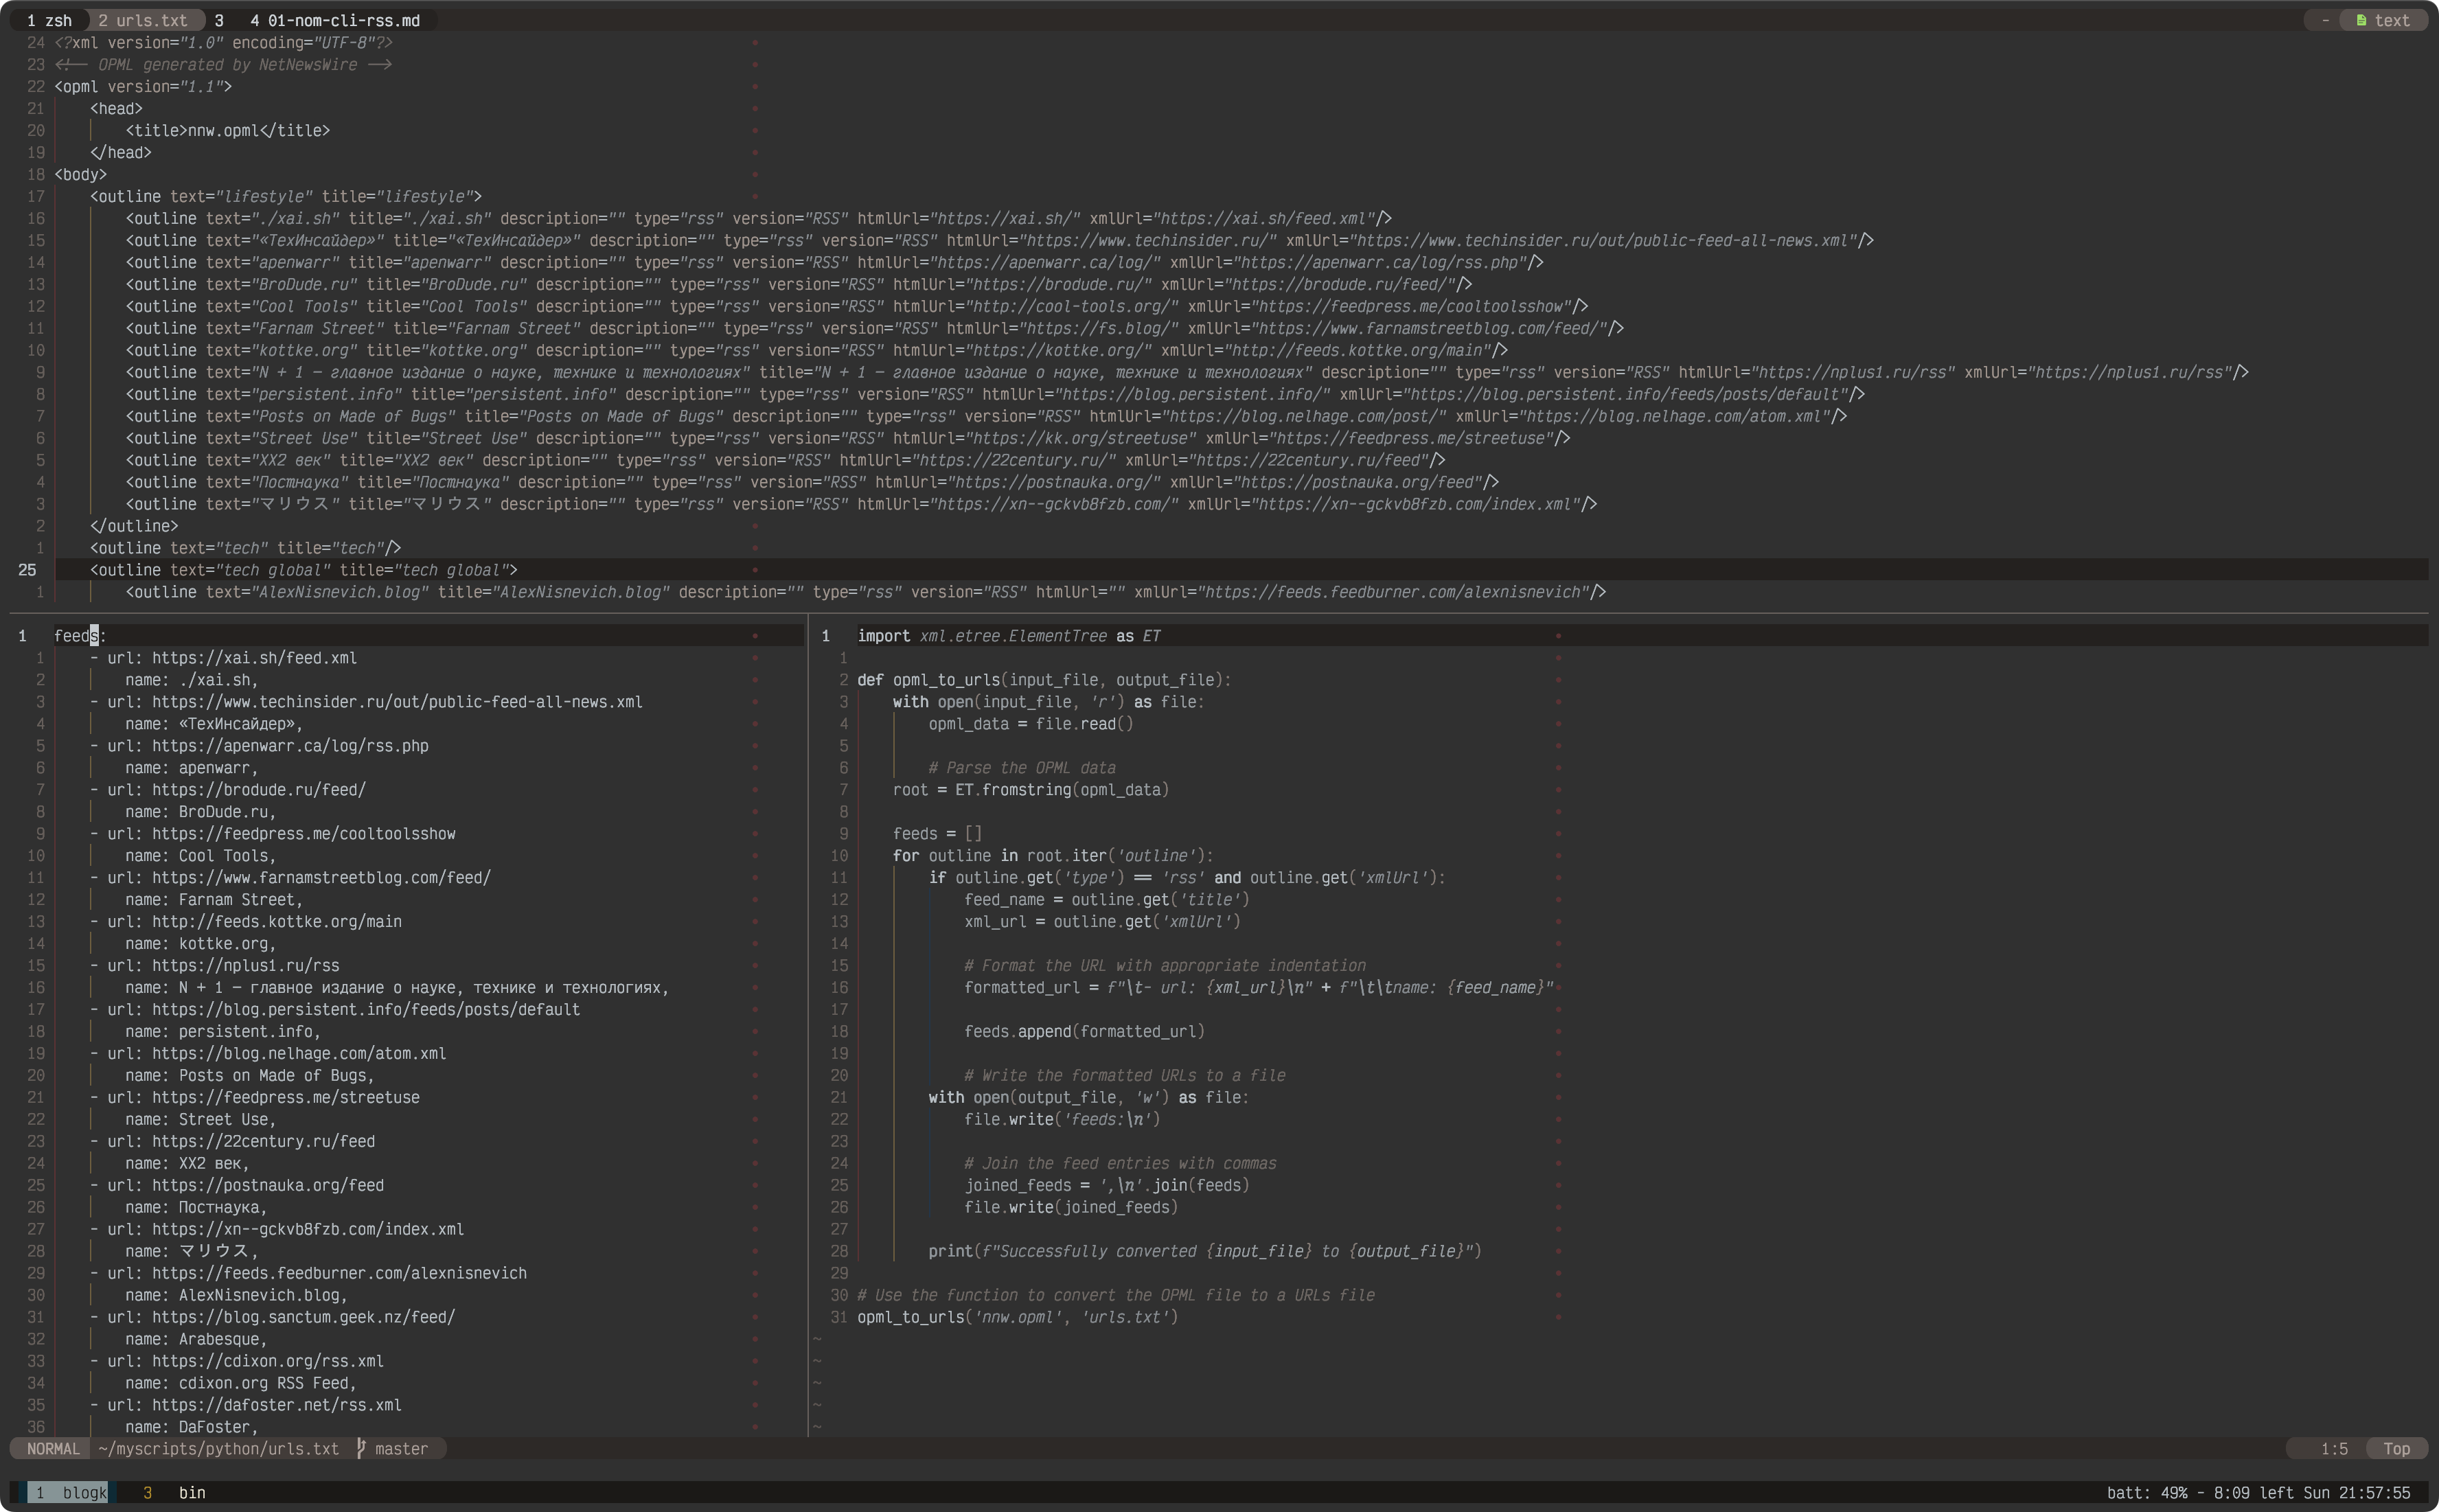Click the '-' segment left of the filetype label
This screenshot has width=2439, height=1512.
(2325, 20)
